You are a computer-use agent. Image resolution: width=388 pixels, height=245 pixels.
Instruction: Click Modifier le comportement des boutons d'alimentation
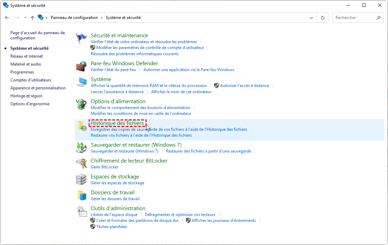tap(140, 107)
